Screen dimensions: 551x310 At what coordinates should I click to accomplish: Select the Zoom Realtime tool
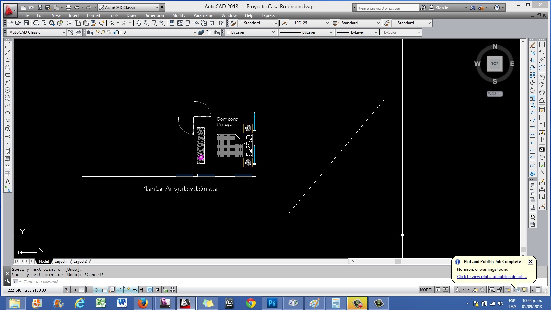point(146,23)
